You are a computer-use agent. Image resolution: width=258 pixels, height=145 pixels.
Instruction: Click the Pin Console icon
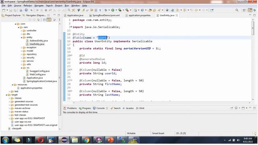231,108
